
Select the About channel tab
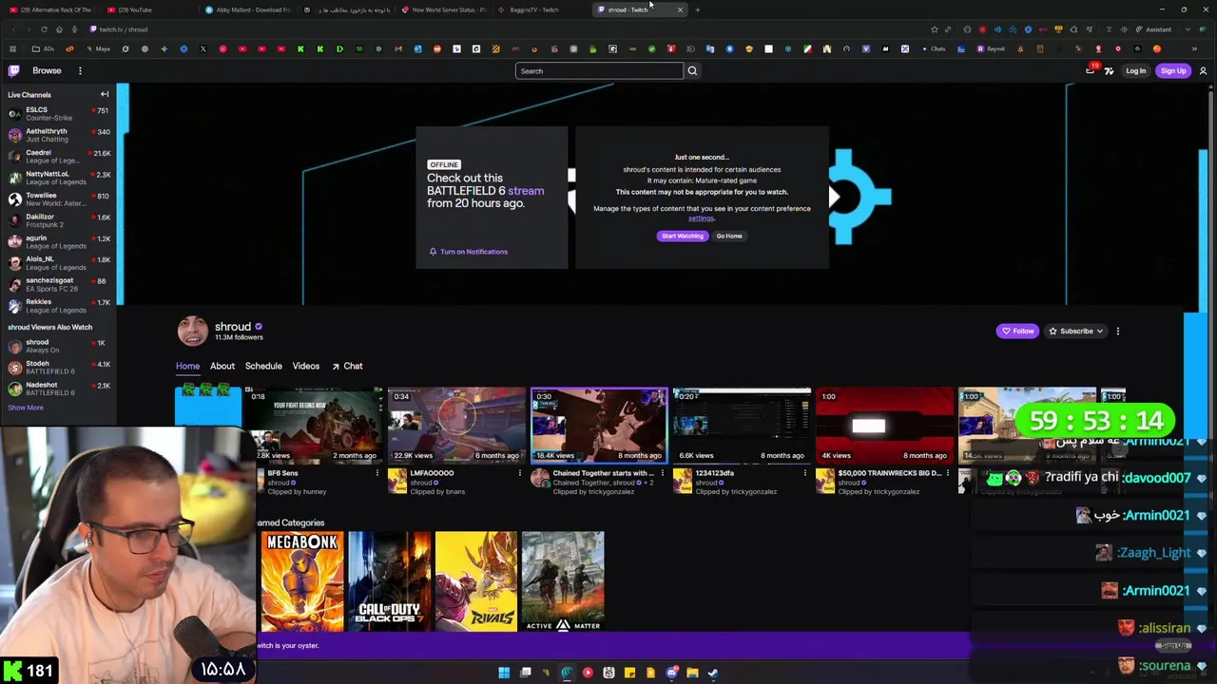tap(222, 366)
